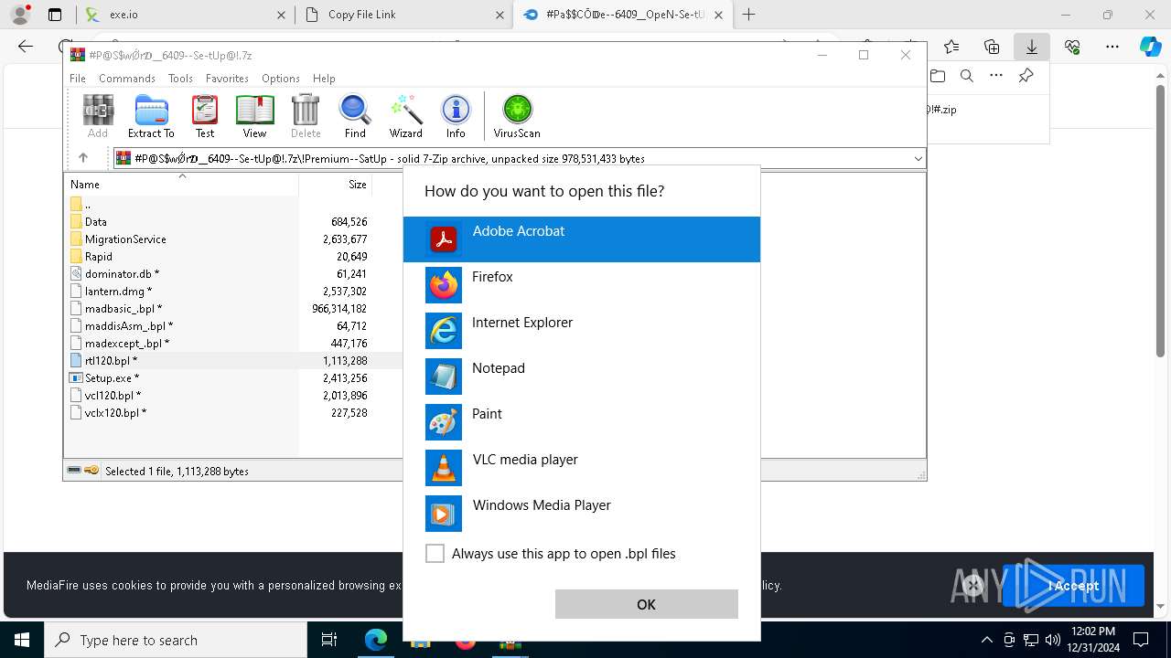Choose Firefox in the app list
Image resolution: width=1171 pixels, height=658 pixels.
tap(582, 285)
